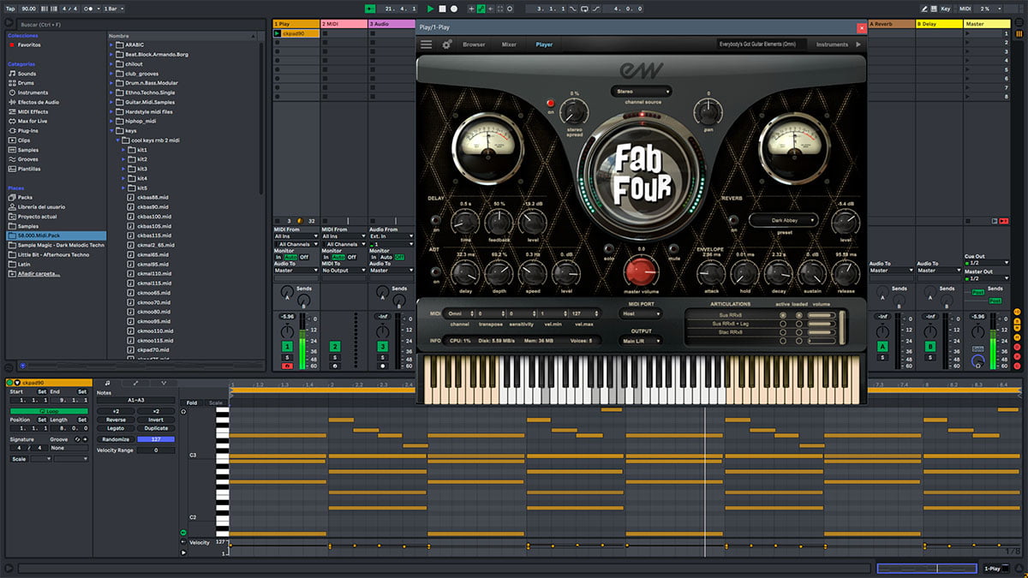1028x578 pixels.
Task: Toggle the green Loop button
Action: pos(47,411)
